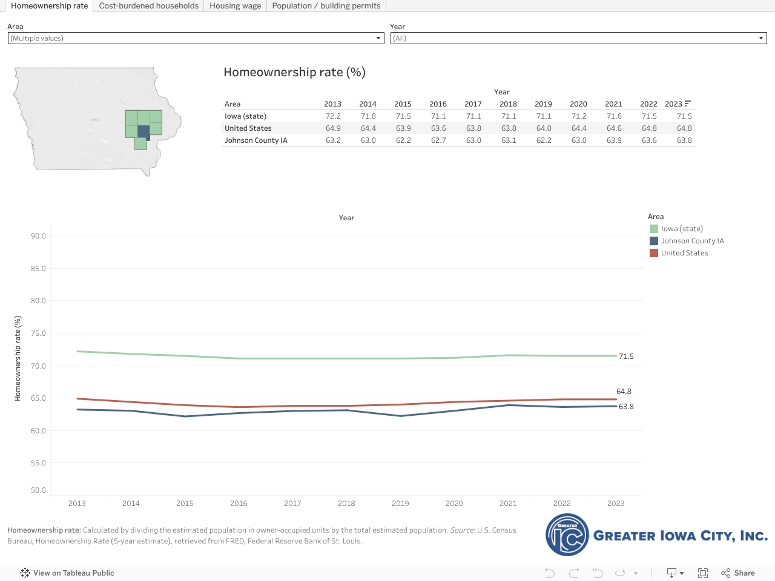Viewport: 775px width, 581px height.
Task: Toggle Iowa (state) highlight in legend
Action: (x=682, y=229)
